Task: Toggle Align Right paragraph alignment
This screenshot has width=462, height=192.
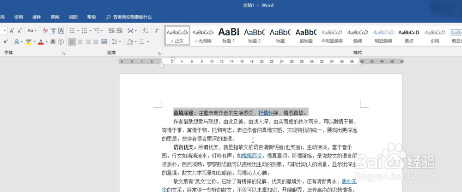Action: point(88,42)
